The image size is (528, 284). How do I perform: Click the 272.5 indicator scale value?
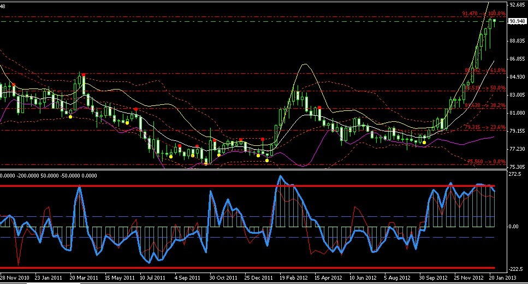tap(515, 174)
